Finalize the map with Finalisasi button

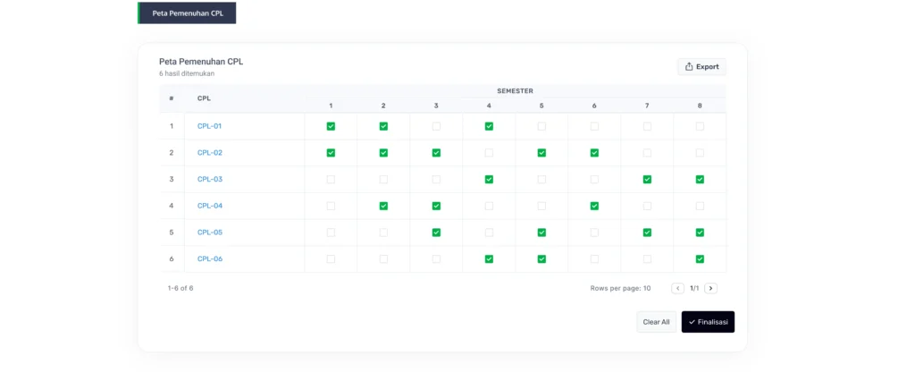click(708, 322)
